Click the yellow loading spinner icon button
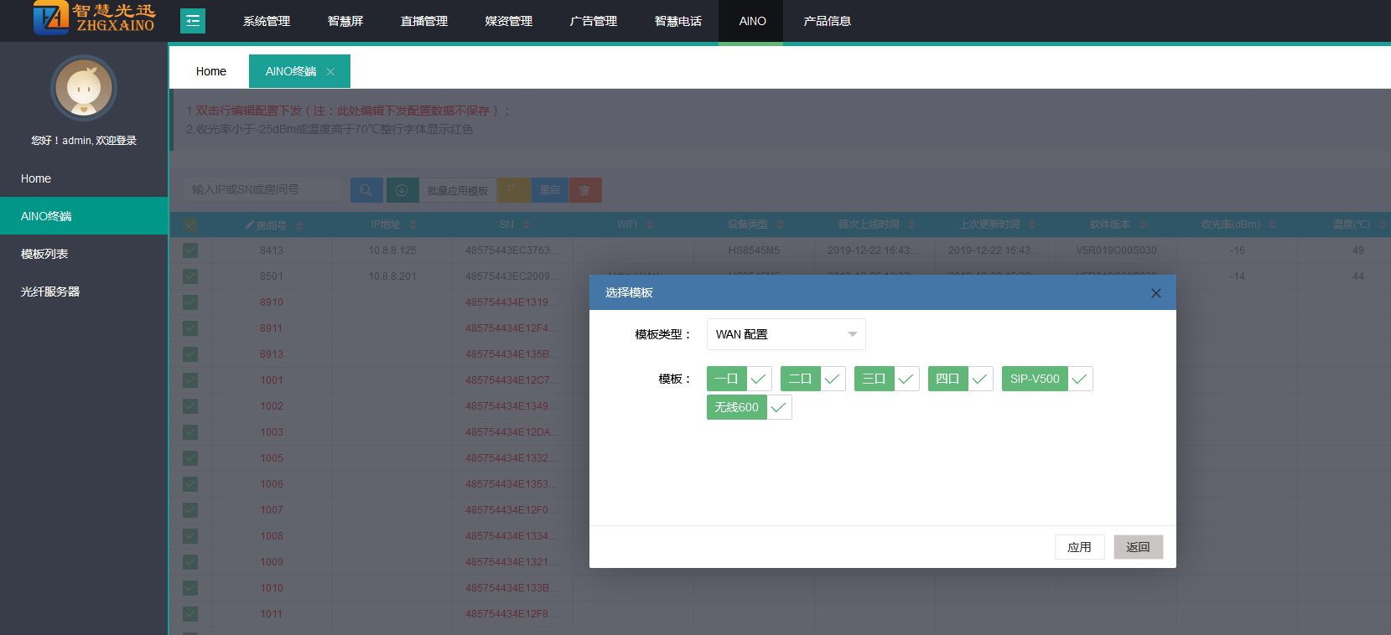The height and width of the screenshot is (635, 1391). click(514, 190)
